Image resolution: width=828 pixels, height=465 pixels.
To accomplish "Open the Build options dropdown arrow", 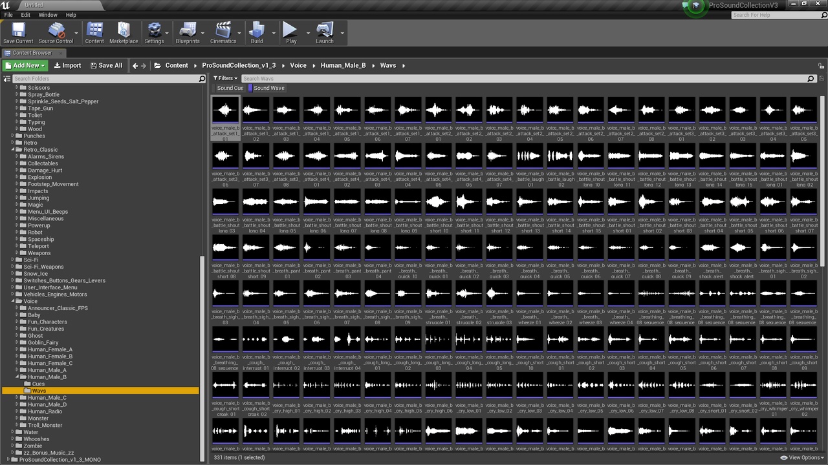I will (273, 33).
